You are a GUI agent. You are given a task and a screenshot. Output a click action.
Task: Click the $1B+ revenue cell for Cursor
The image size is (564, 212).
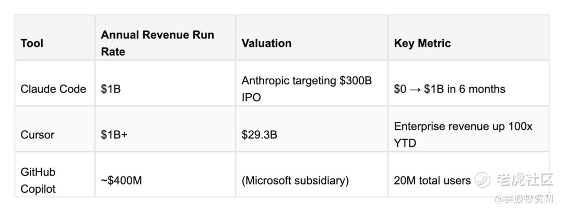click(114, 135)
